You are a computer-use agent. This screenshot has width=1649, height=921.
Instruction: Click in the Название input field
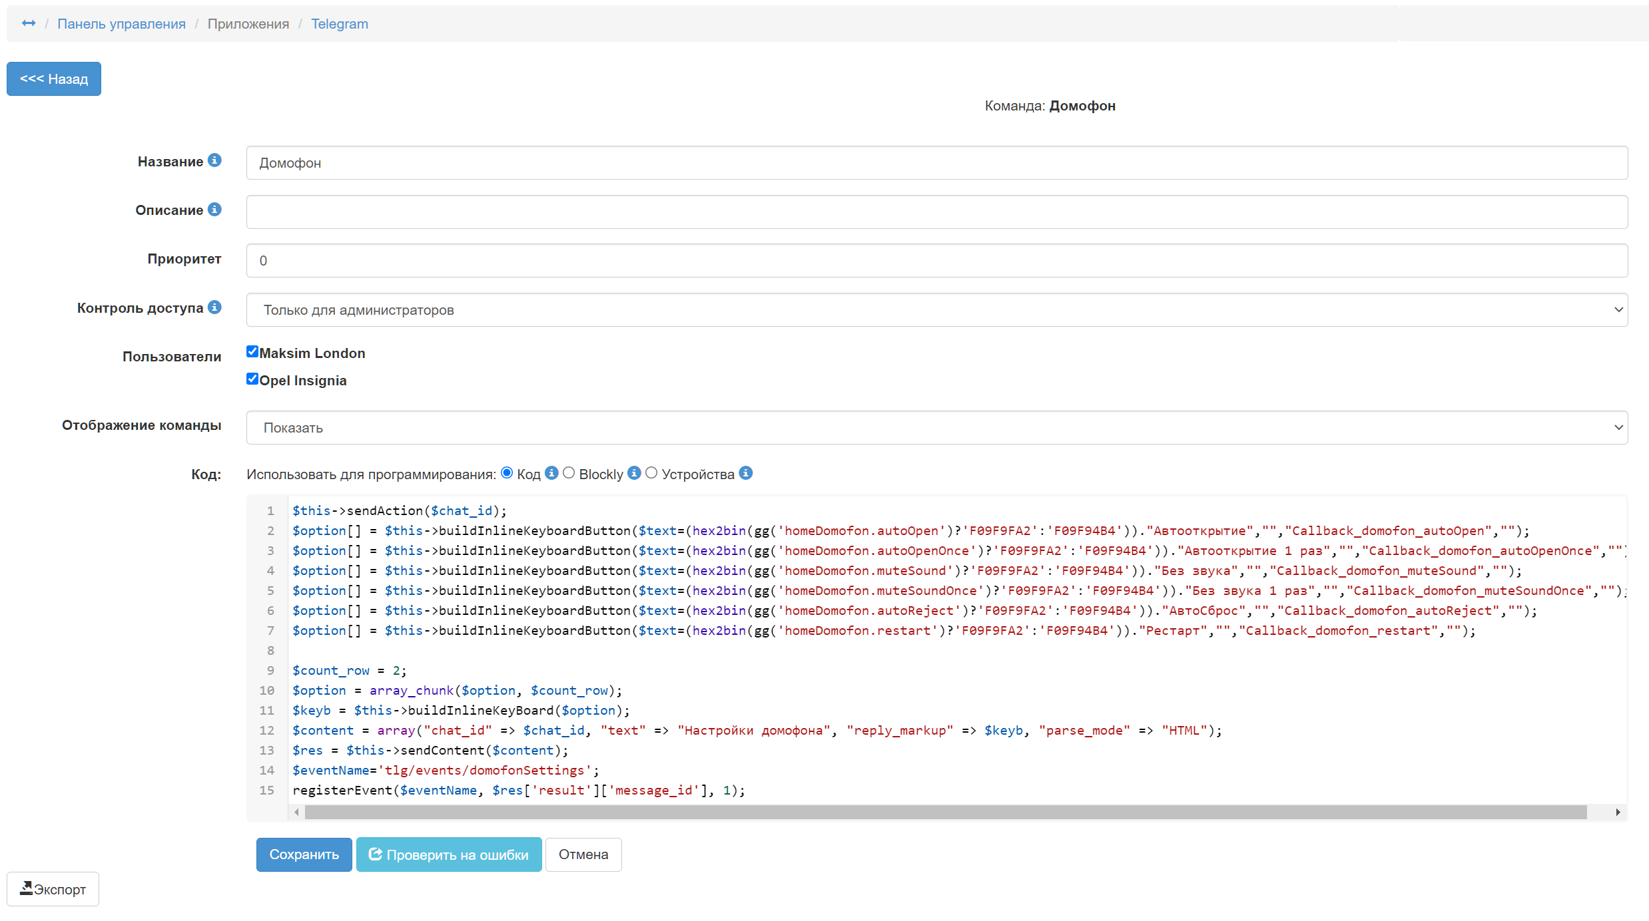click(x=937, y=162)
